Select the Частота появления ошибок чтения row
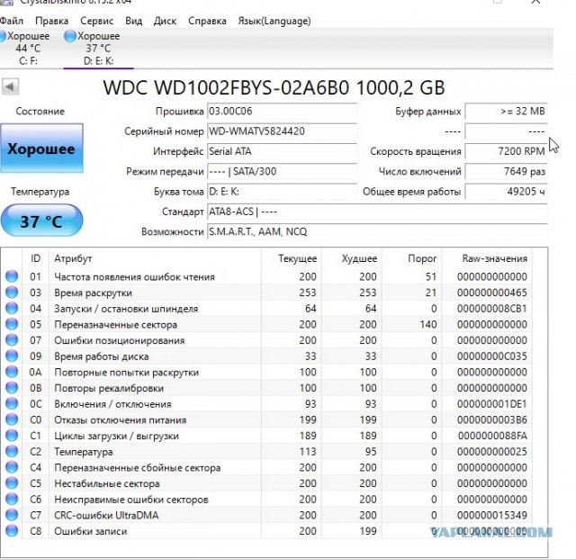576x559 pixels. 266,276
